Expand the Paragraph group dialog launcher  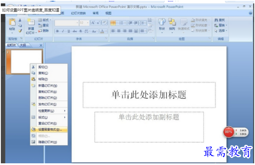[x=153, y=38]
